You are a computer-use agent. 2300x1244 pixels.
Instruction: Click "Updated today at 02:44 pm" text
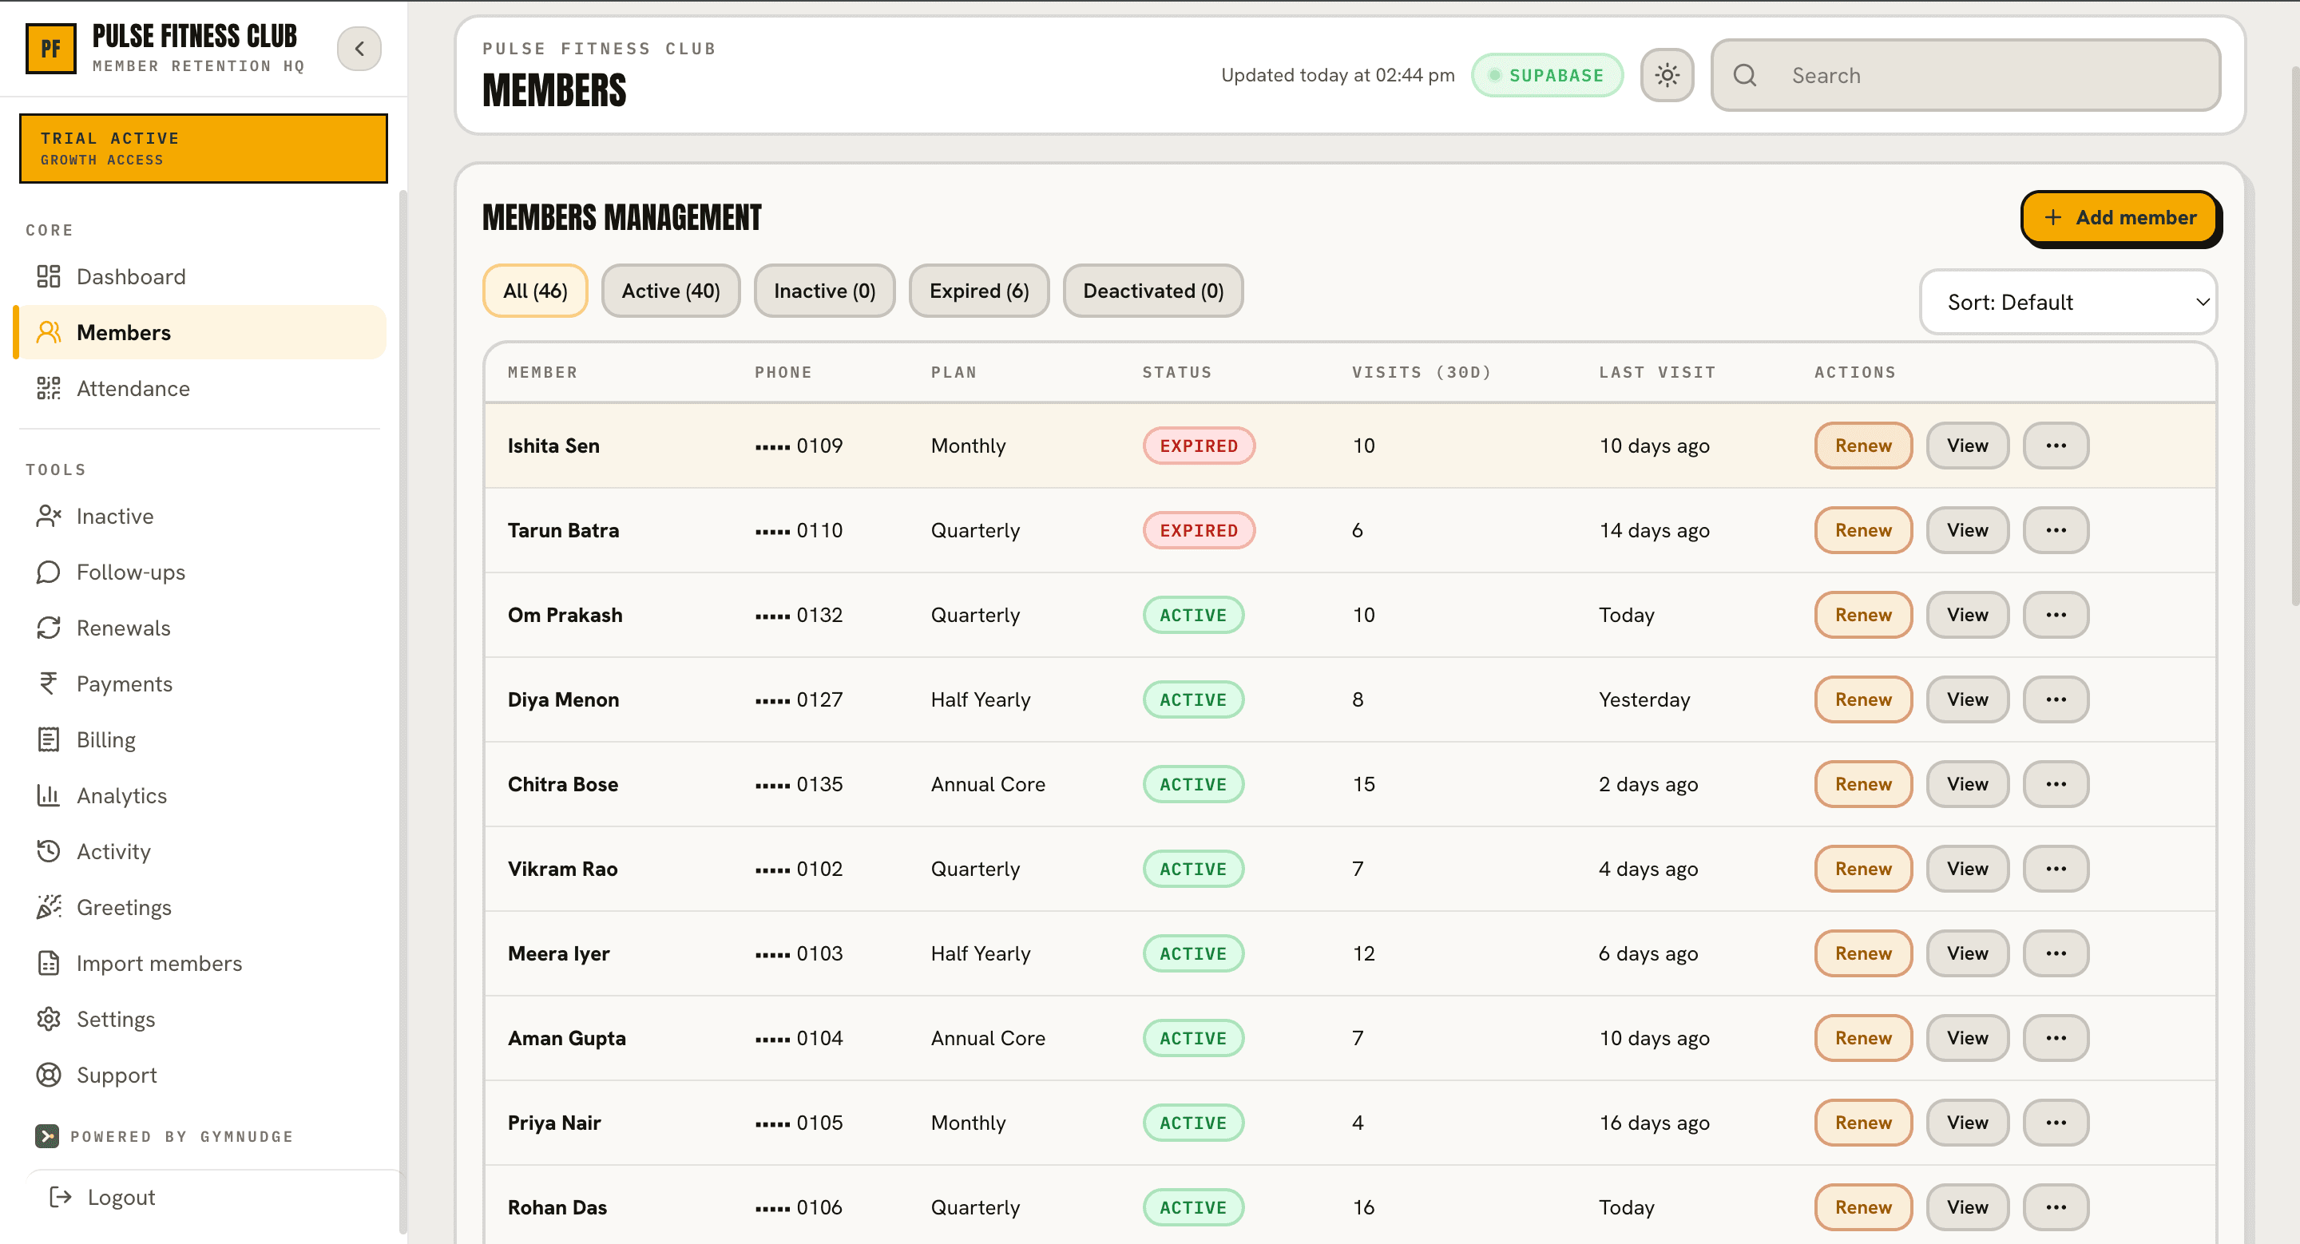(x=1338, y=75)
